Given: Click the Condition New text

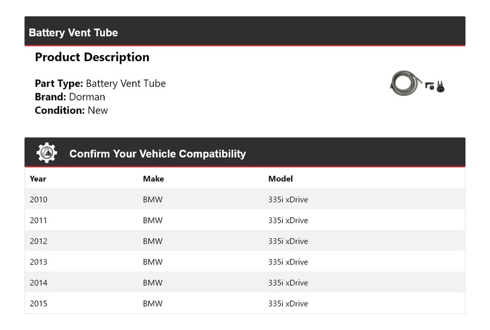Looking at the screenshot, I should [x=71, y=110].
